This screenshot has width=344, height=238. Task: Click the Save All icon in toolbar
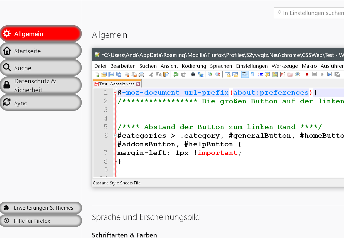119,74
